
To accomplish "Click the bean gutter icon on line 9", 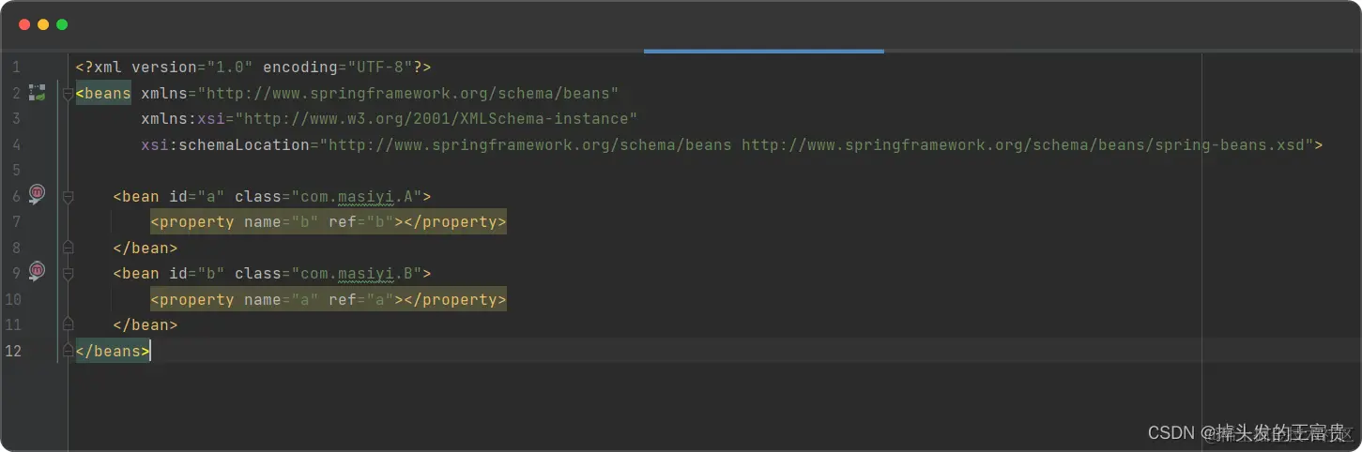I will point(37,271).
